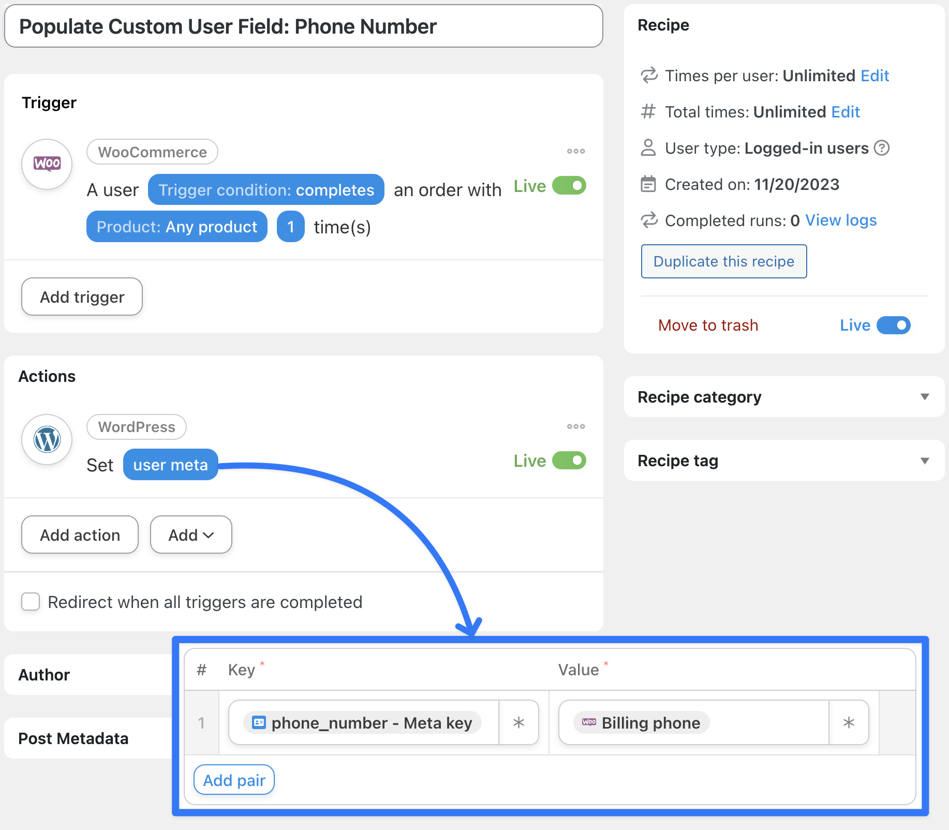The width and height of the screenshot is (949, 830).
Task: Check Redirect when all triggers are completed
Action: coord(31,602)
